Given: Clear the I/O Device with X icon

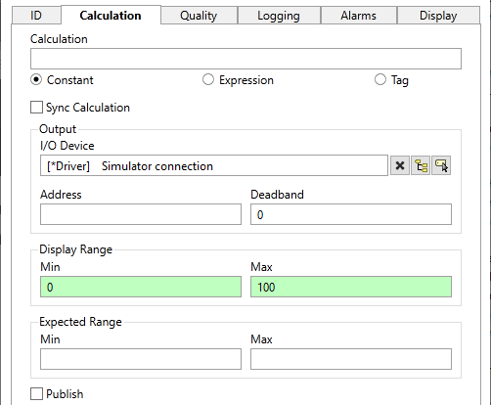Looking at the screenshot, I should (400, 165).
